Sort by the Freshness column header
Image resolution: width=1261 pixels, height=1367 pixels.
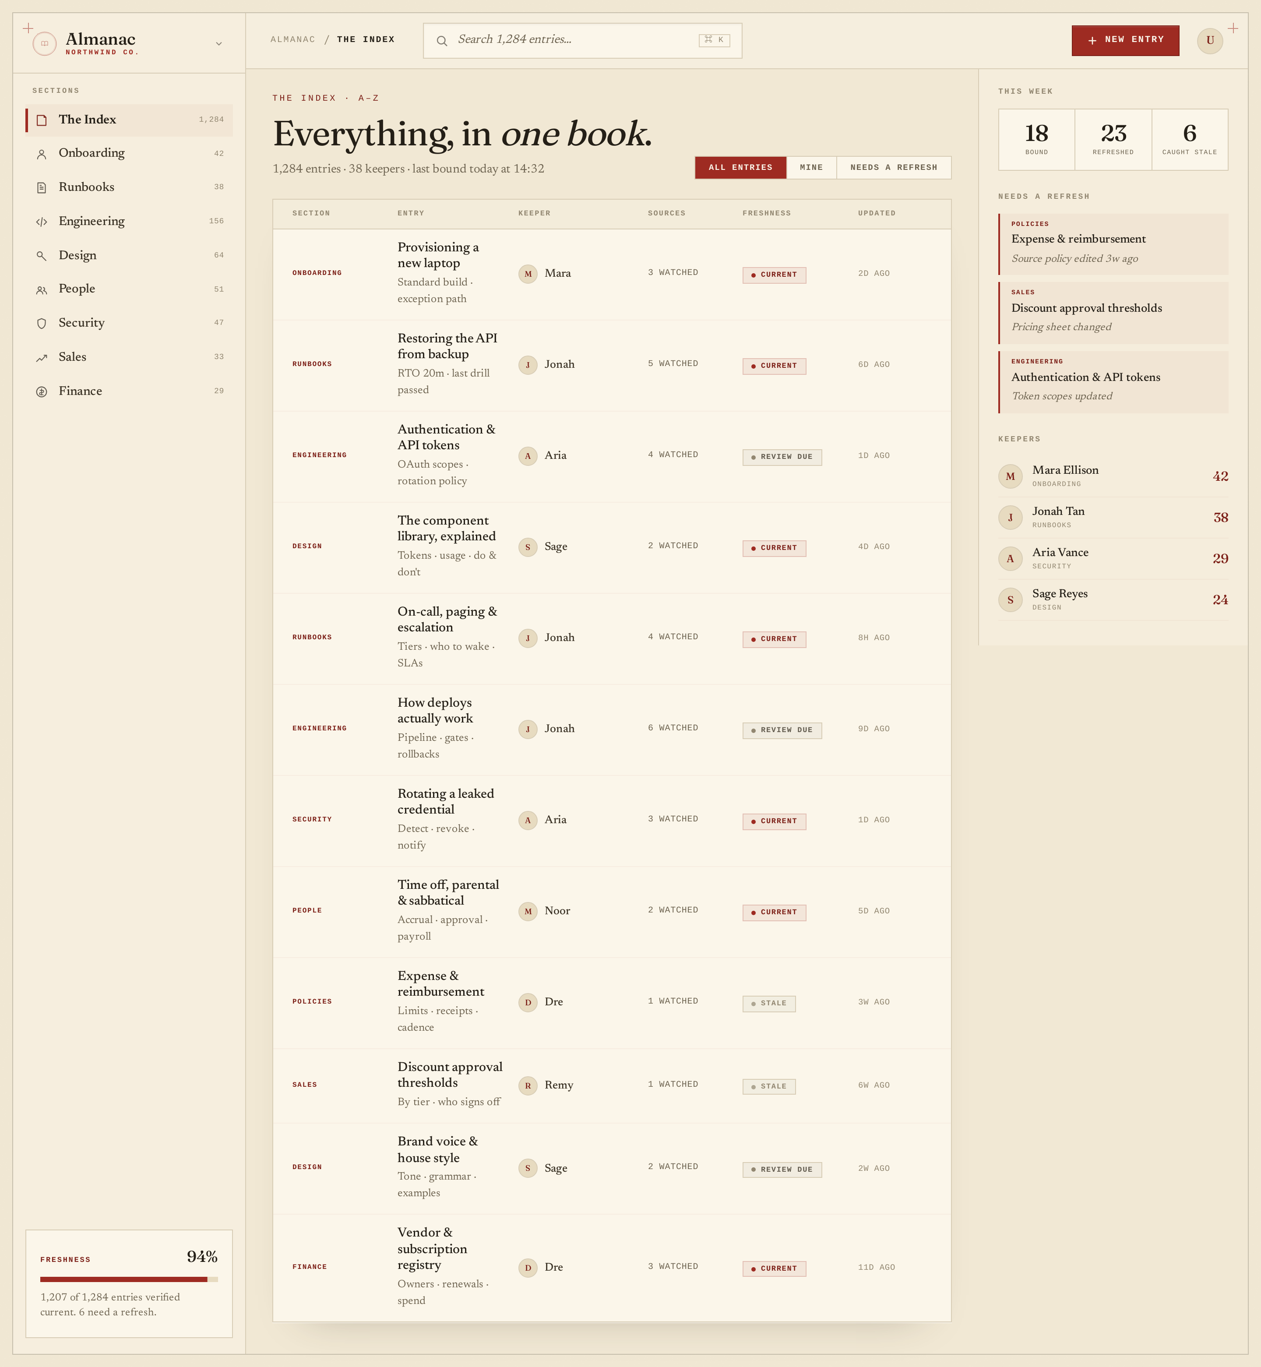pos(766,213)
